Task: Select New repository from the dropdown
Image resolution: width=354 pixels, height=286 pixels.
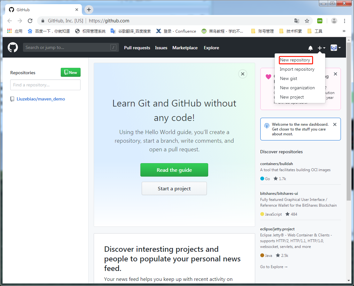Action: (295, 60)
